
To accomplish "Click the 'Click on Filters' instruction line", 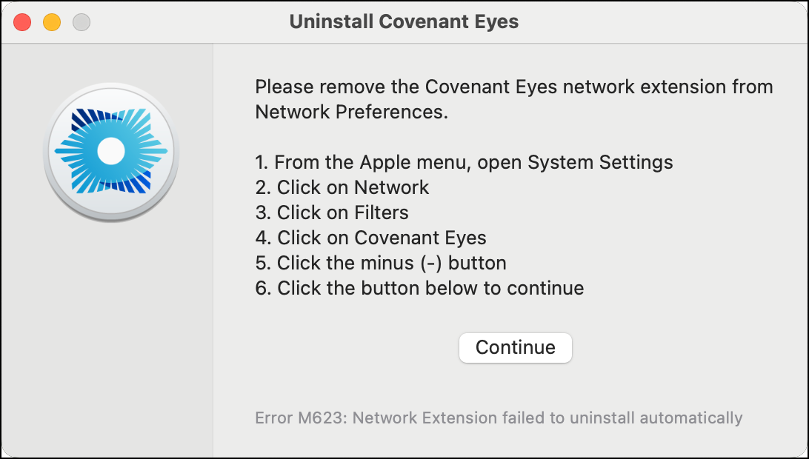I will click(x=332, y=212).
